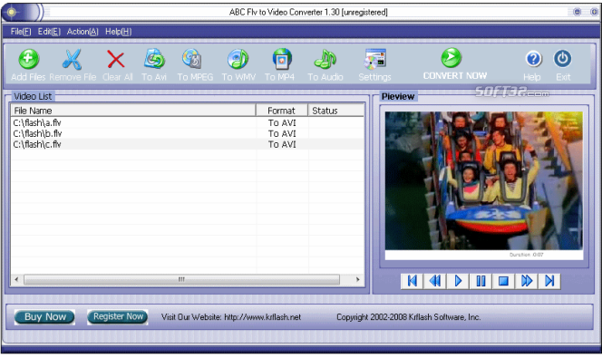The height and width of the screenshot is (358, 602).
Task: Click To AVI format cell for c.flv
Action: tap(282, 144)
